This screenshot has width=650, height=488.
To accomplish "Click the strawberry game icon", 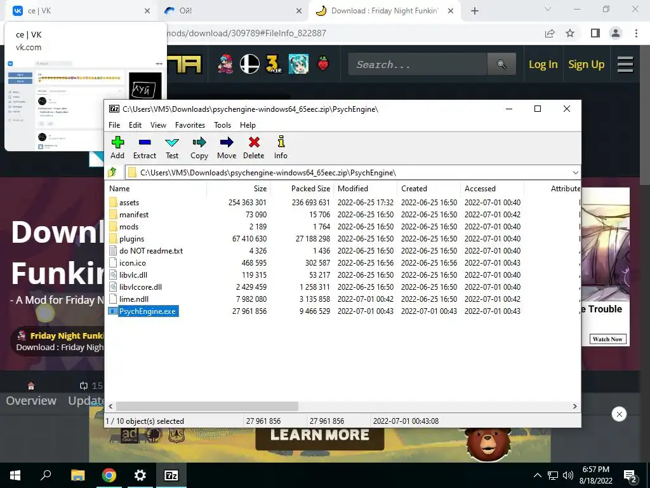I will [323, 64].
